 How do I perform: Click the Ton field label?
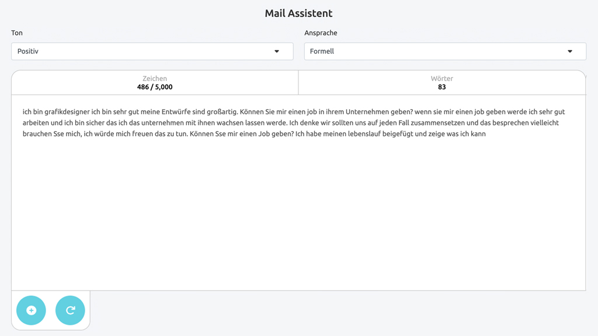point(17,33)
